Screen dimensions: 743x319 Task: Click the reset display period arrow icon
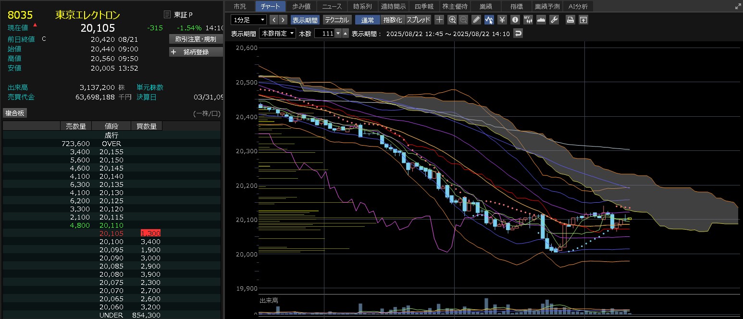pyautogui.click(x=518, y=33)
